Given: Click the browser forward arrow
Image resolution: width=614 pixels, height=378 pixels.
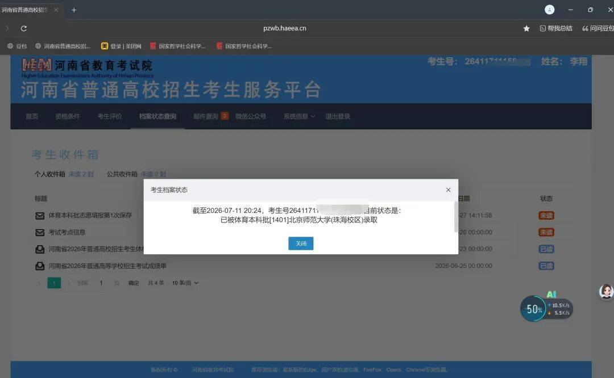Looking at the screenshot, I should [7, 28].
